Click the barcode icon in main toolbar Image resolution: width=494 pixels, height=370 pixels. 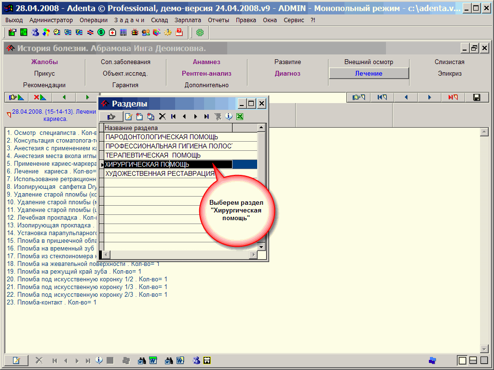pyautogui.click(x=123, y=32)
